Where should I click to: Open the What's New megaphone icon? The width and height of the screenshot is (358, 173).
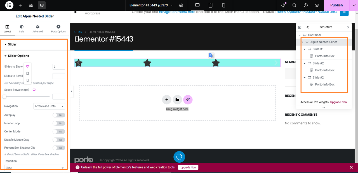tap(284, 5)
